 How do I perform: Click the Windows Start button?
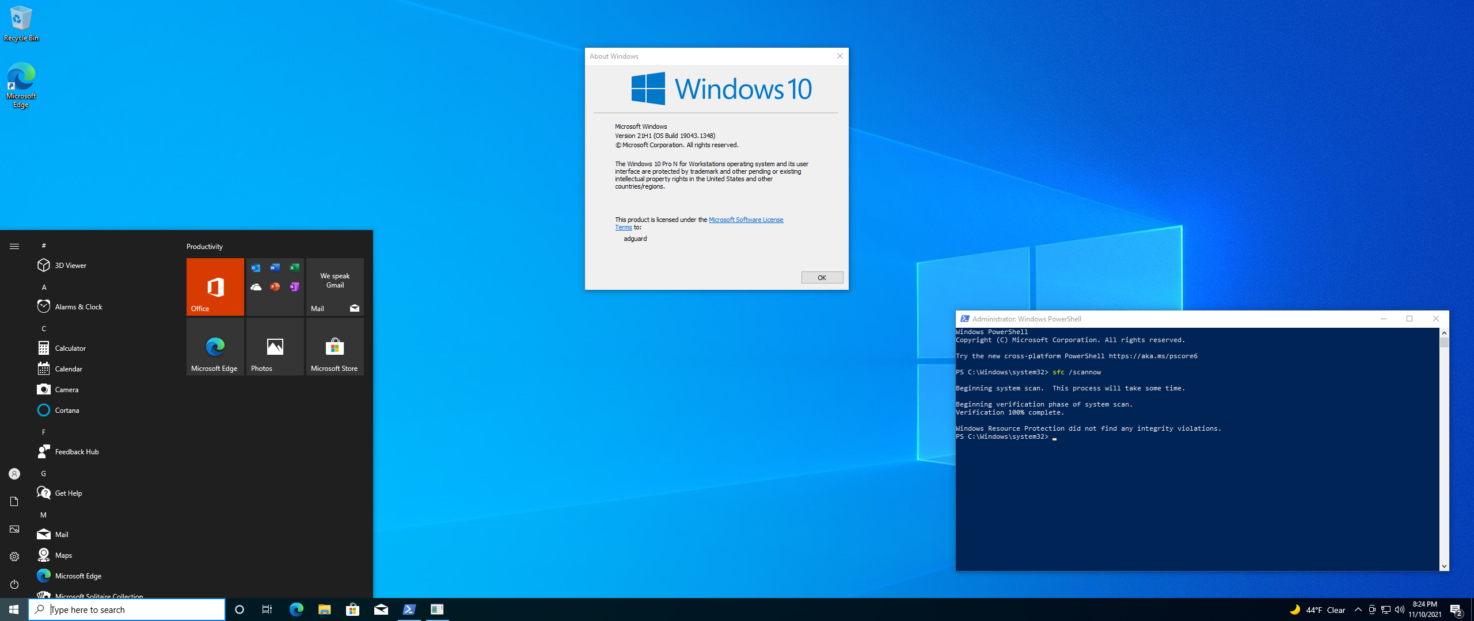click(14, 609)
